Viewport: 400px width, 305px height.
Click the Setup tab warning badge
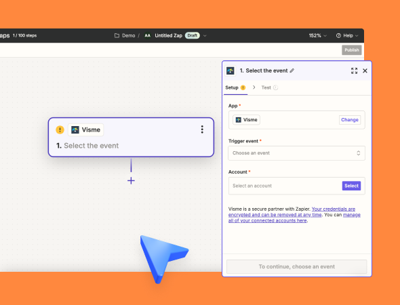coord(243,87)
